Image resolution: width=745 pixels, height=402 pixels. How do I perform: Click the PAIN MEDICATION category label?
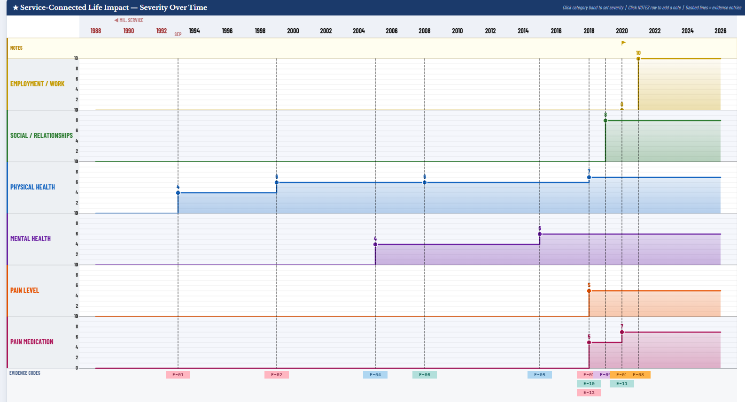tap(32, 342)
